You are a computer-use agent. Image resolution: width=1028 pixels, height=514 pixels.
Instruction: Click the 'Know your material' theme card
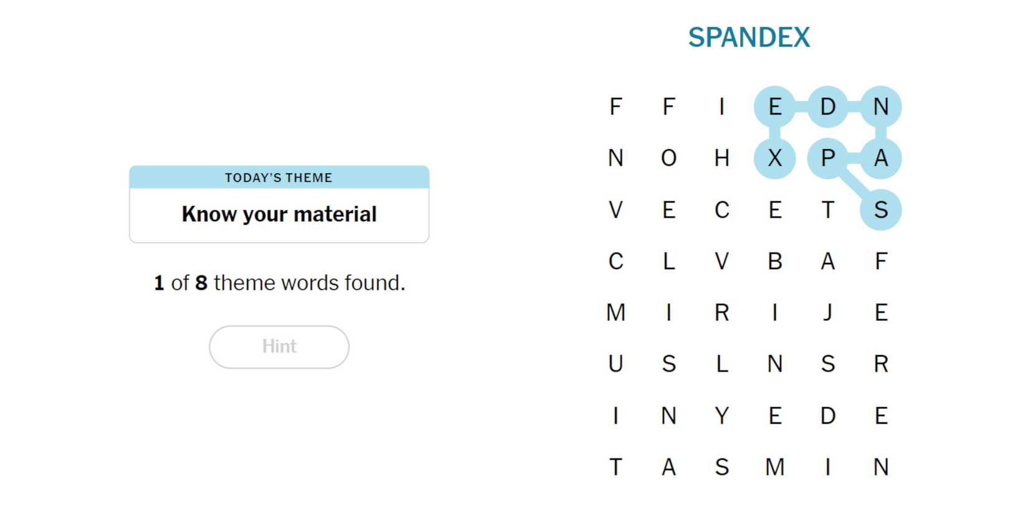pyautogui.click(x=278, y=214)
